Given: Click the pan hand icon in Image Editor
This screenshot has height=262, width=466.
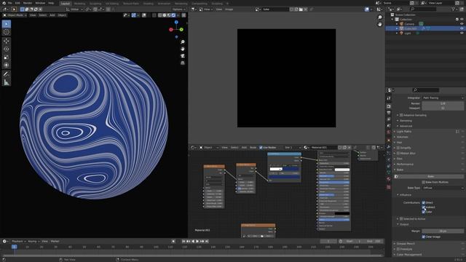Looking at the screenshot, I should coord(379,24).
